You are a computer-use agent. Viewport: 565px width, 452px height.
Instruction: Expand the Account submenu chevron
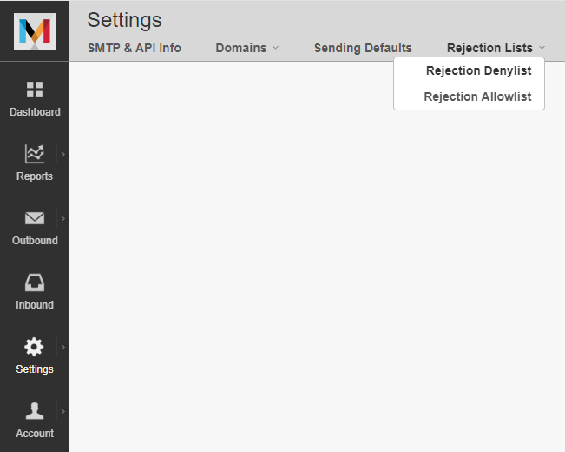(x=63, y=411)
